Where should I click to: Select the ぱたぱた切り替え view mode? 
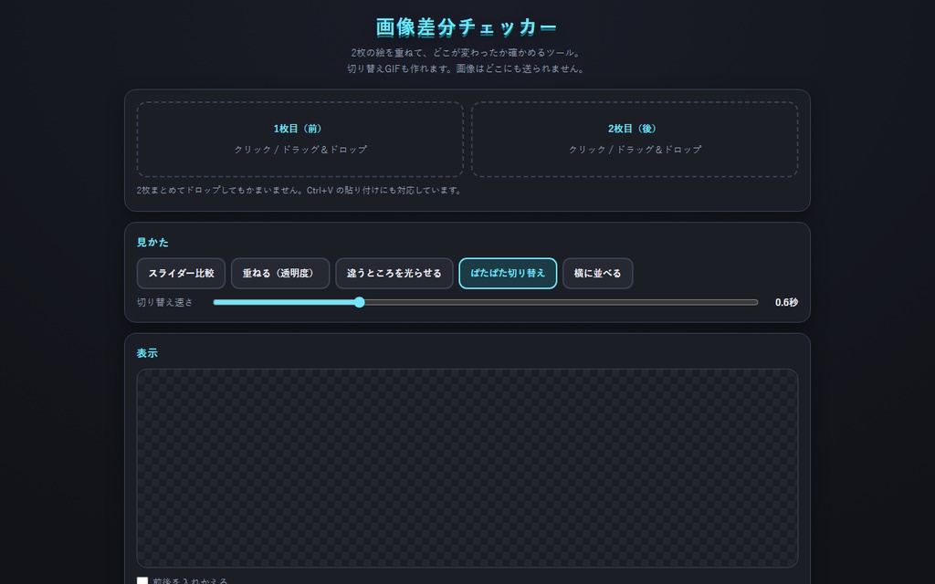508,274
